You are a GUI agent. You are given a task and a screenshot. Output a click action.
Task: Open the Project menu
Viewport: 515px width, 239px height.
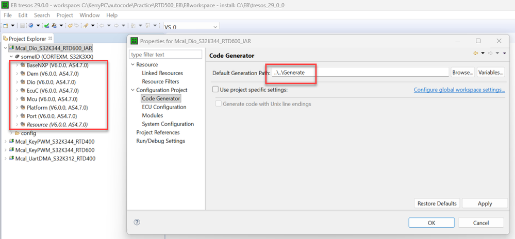[x=64, y=15]
